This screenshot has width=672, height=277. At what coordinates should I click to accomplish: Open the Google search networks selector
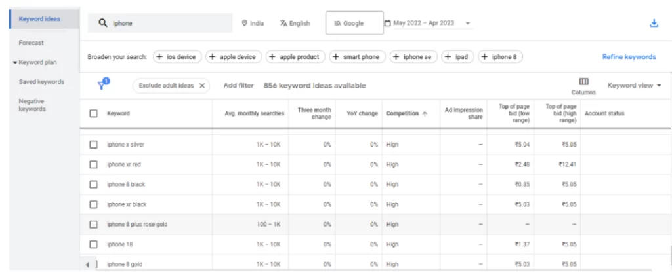point(354,23)
